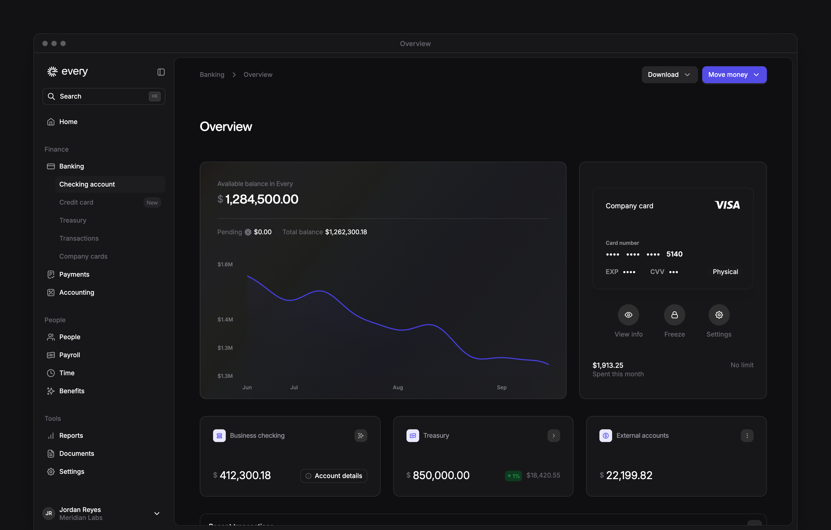Click the sparkle icon on Business checking card

(x=361, y=435)
